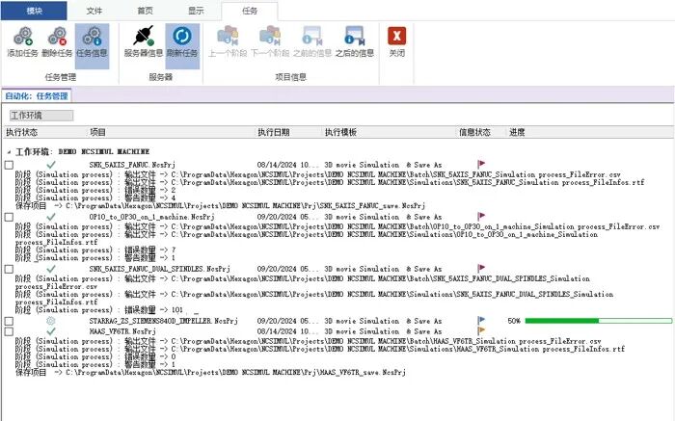Viewport: 675px width, 421px height.
Task: Click the 之后的信息 (next info) icon
Action: pyautogui.click(x=355, y=36)
